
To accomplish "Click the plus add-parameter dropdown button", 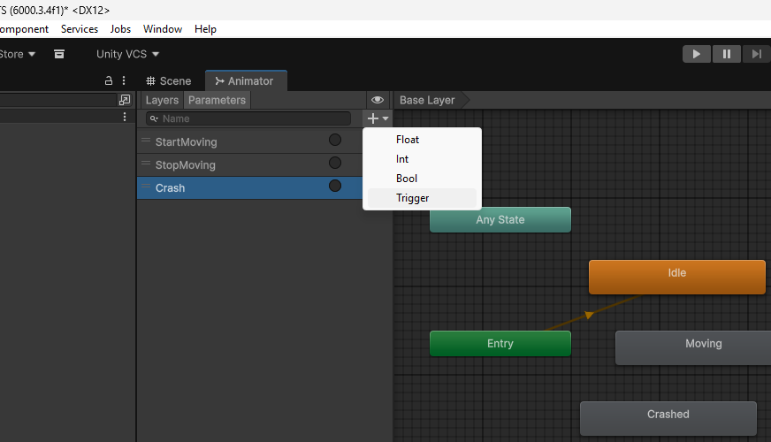I will [x=378, y=118].
